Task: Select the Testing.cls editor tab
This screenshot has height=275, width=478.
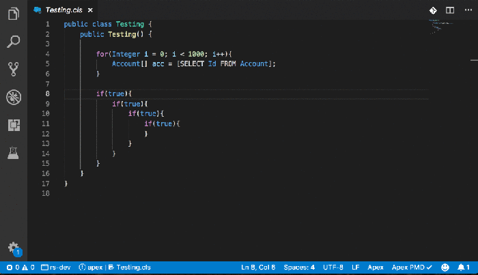Action: pos(64,10)
